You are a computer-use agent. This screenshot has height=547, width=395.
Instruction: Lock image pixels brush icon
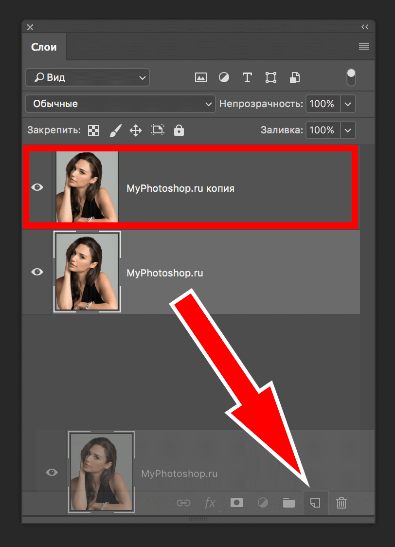(x=115, y=130)
